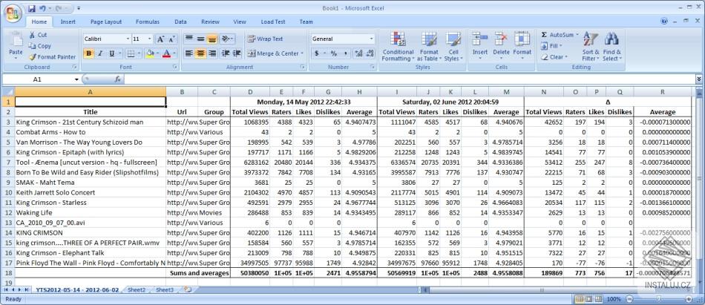This screenshot has height=305, width=705.
Task: Select the Sheet2 worksheet tab
Action: [x=136, y=290]
